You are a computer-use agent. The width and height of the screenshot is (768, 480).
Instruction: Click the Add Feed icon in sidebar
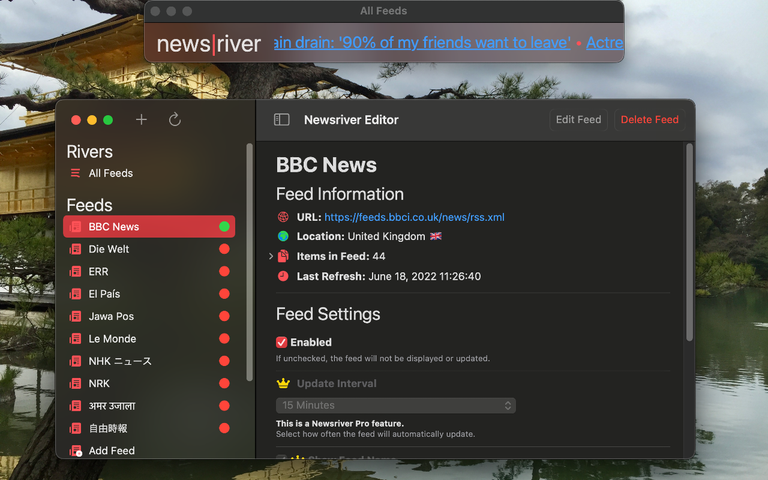tap(76, 451)
